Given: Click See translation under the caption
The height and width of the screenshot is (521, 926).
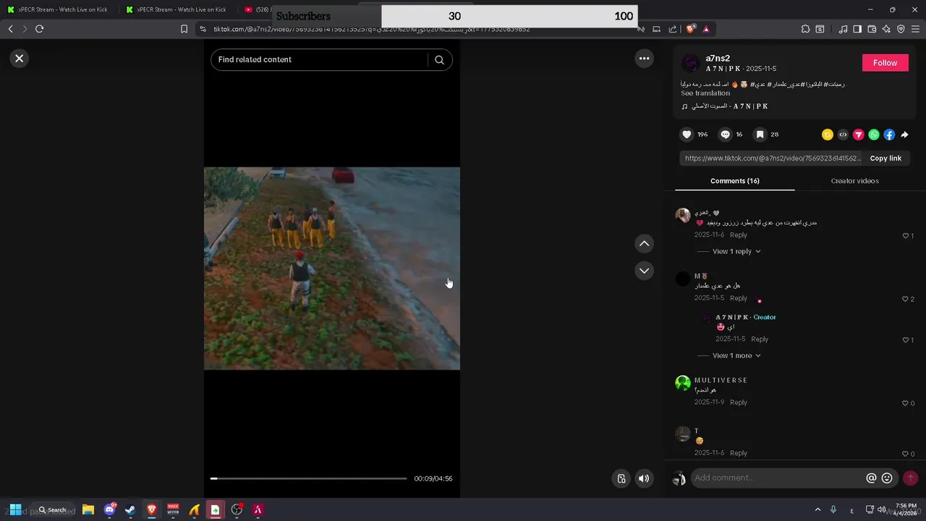Looking at the screenshot, I should pos(705,93).
